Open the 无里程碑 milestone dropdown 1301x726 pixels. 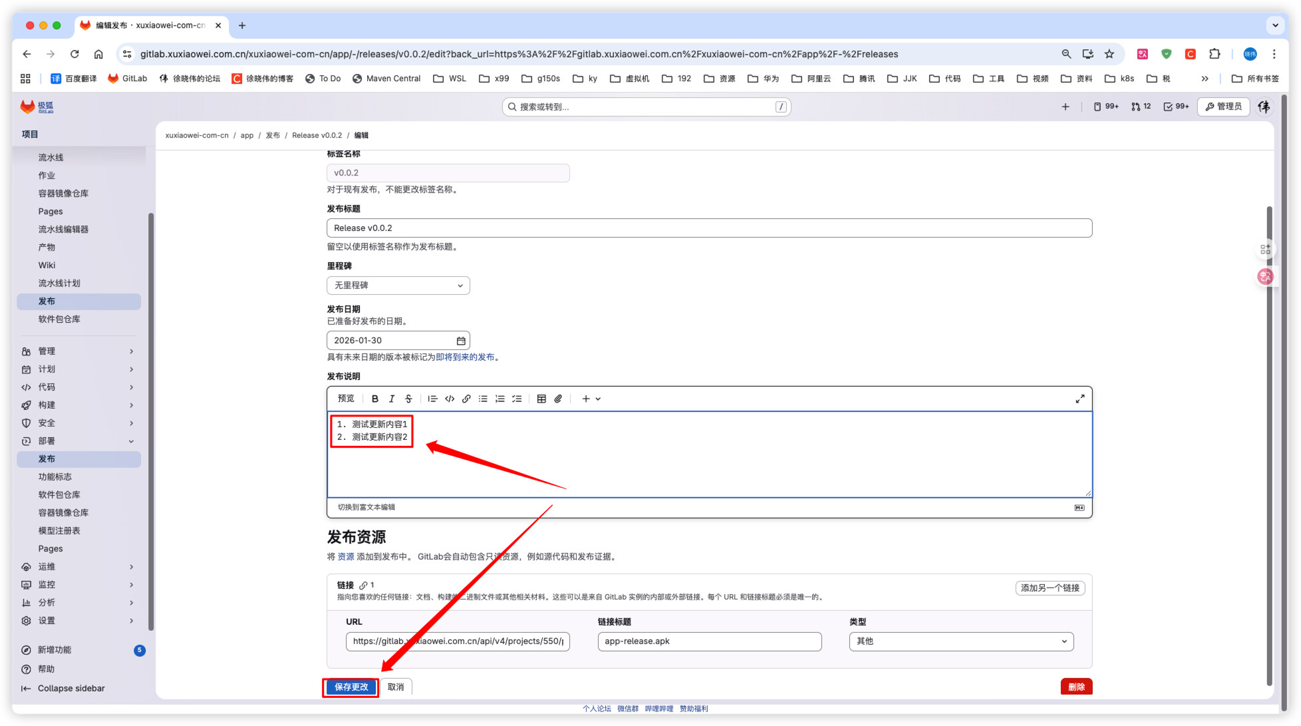pyautogui.click(x=398, y=285)
